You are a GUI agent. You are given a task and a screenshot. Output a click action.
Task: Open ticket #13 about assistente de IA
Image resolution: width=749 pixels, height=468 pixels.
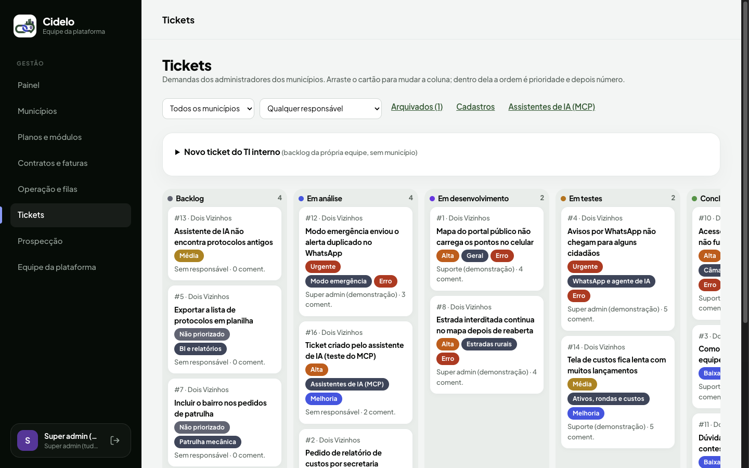click(x=225, y=243)
